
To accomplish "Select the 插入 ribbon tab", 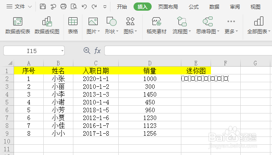I will (x=143, y=7).
